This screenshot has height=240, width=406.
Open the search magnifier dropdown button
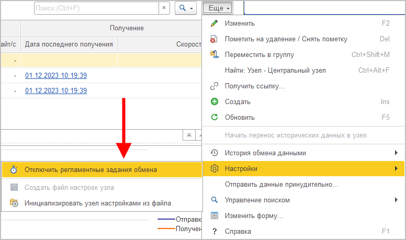pos(186,8)
